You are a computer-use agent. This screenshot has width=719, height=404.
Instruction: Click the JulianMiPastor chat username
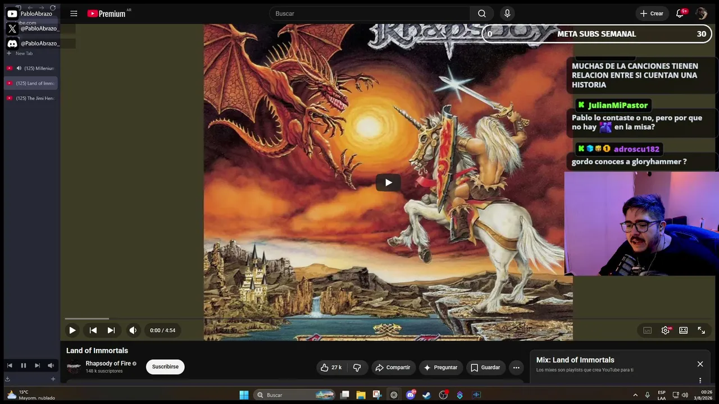click(618, 105)
